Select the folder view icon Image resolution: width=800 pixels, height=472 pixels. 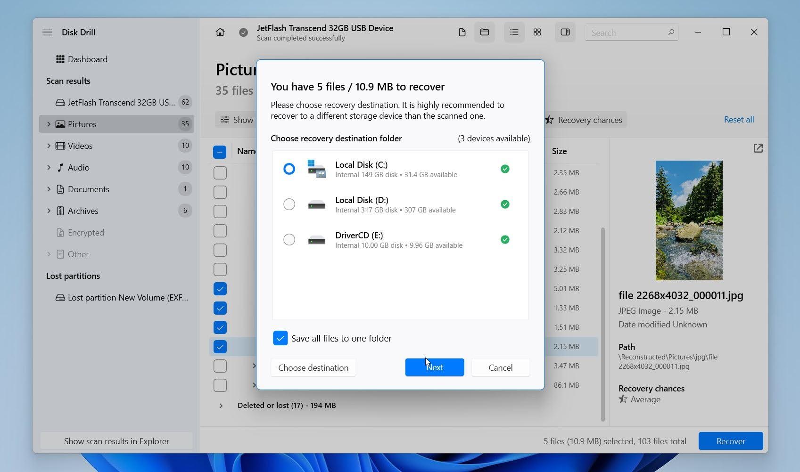click(x=485, y=32)
